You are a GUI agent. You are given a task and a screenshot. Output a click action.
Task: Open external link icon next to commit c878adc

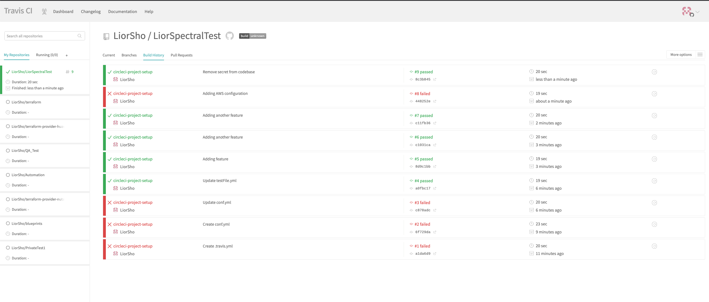(435, 210)
